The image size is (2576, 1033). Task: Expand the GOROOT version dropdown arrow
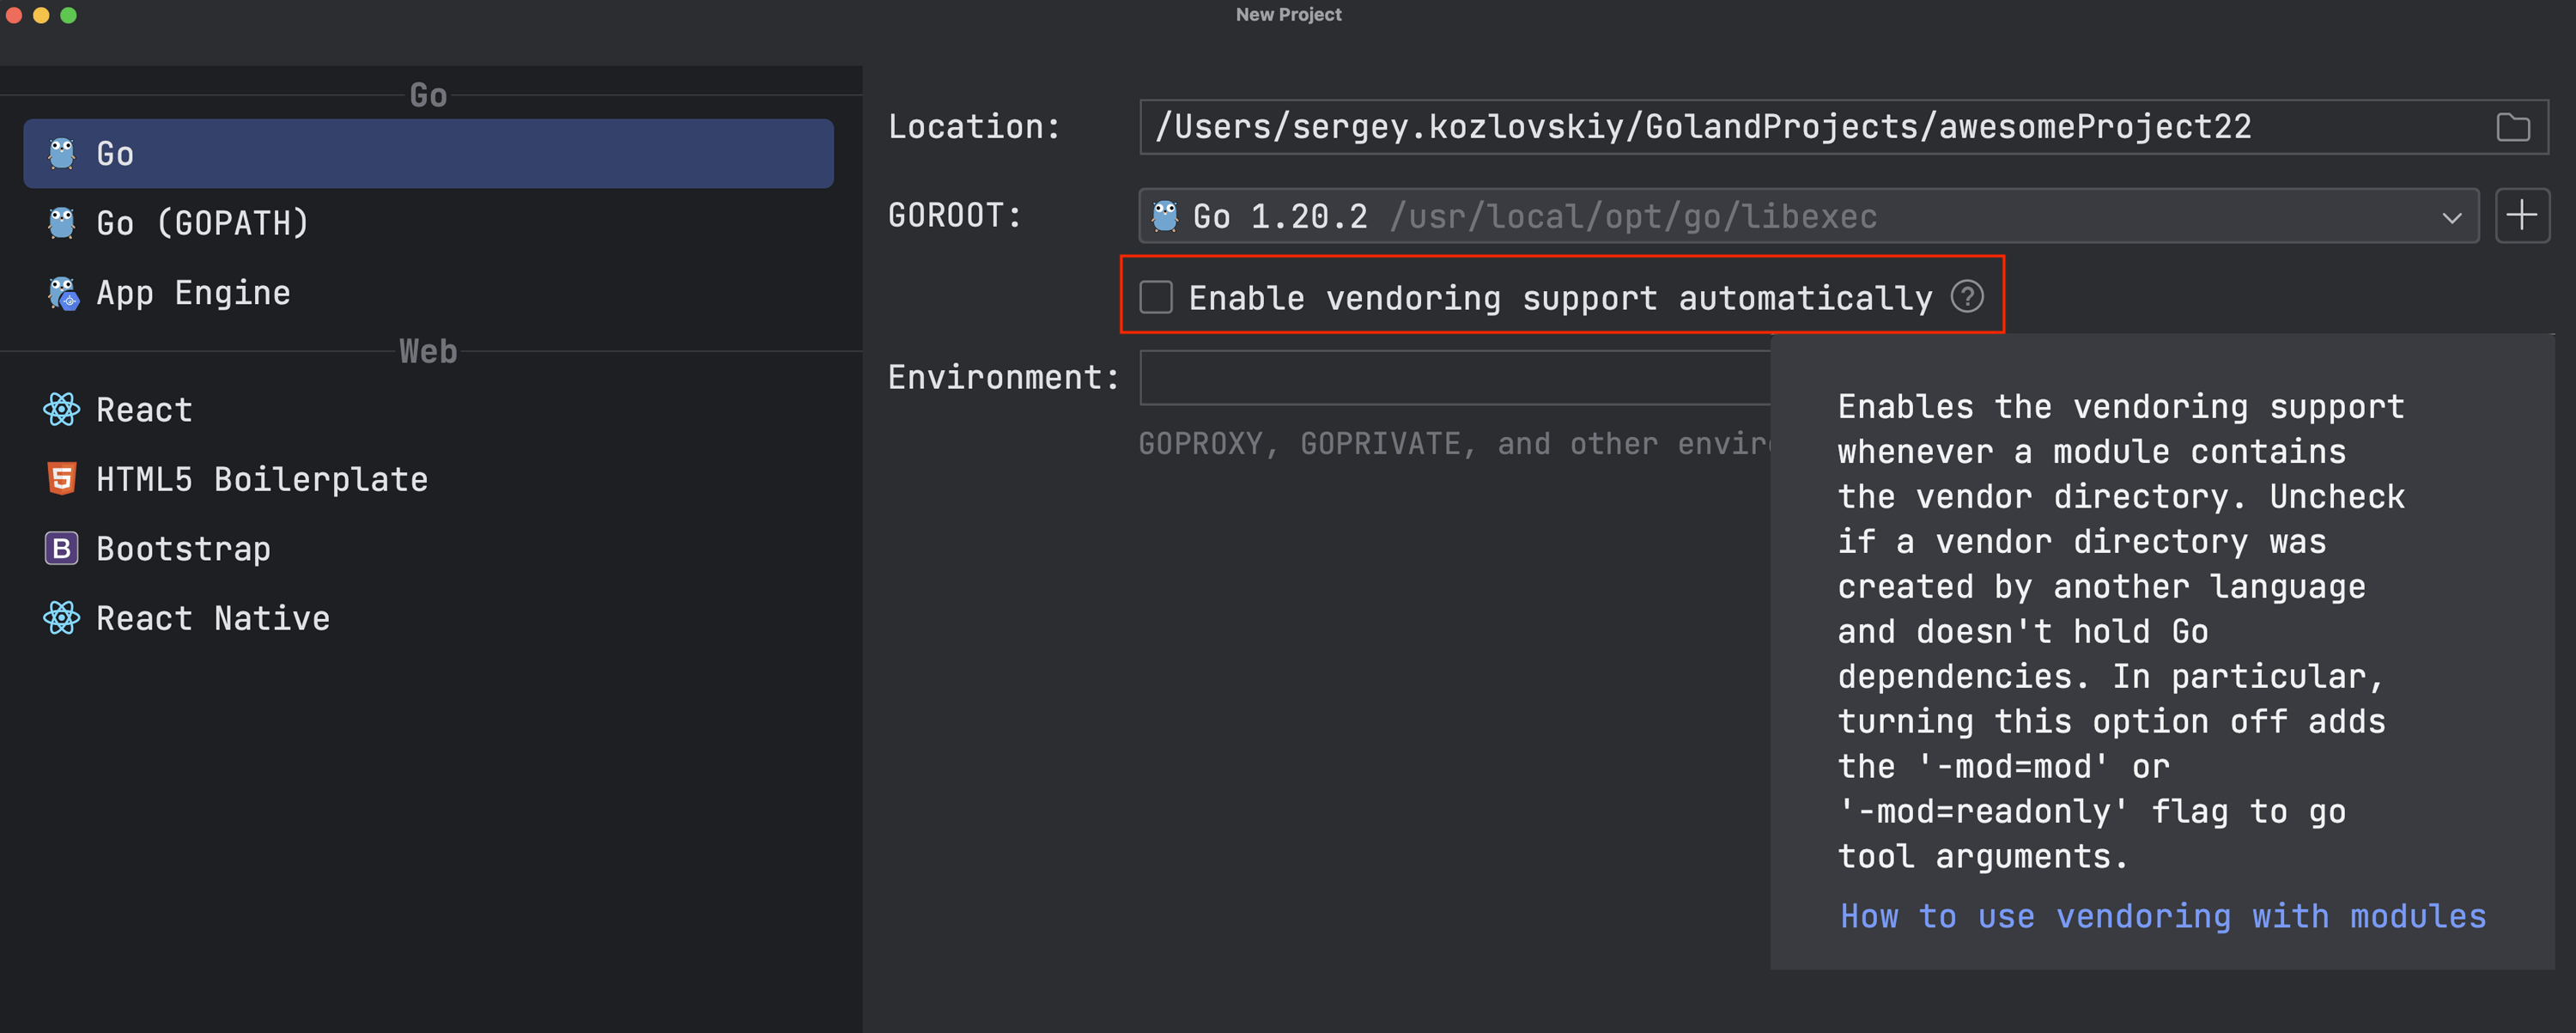(x=2451, y=217)
